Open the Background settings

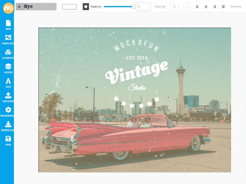point(8,112)
